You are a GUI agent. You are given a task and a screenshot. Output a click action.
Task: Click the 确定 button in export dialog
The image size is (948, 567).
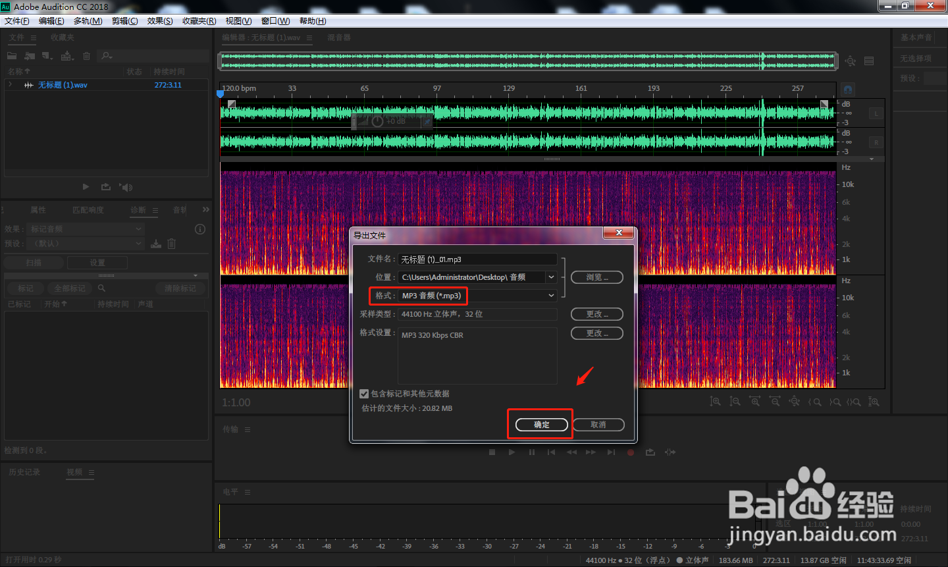coord(541,425)
